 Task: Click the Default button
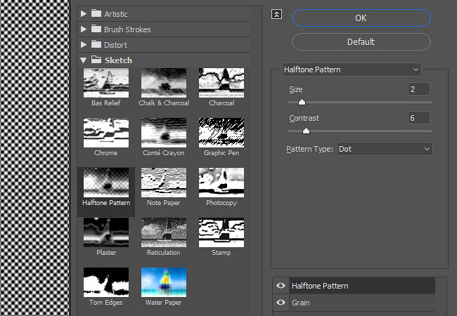[361, 42]
